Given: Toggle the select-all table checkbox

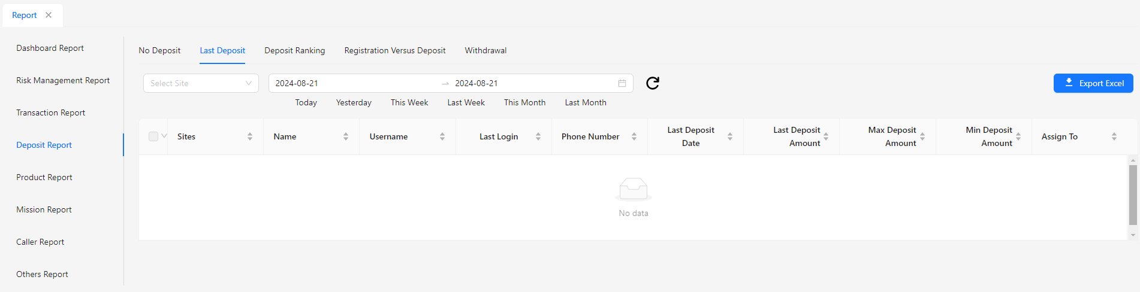Looking at the screenshot, I should click(153, 136).
